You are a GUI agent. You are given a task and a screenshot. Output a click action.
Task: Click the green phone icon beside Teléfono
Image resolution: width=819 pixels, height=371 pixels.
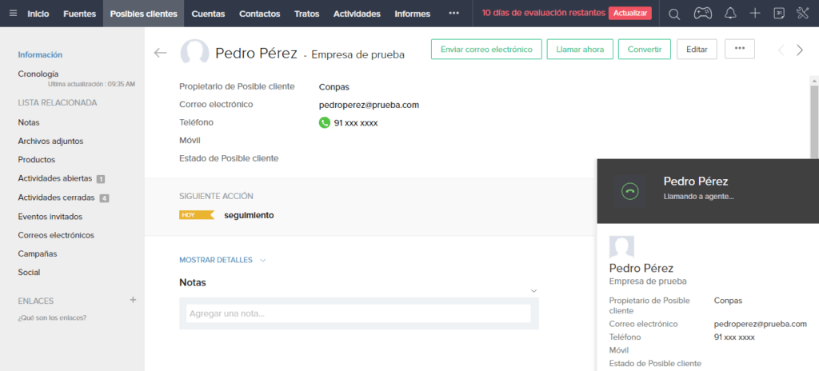325,123
